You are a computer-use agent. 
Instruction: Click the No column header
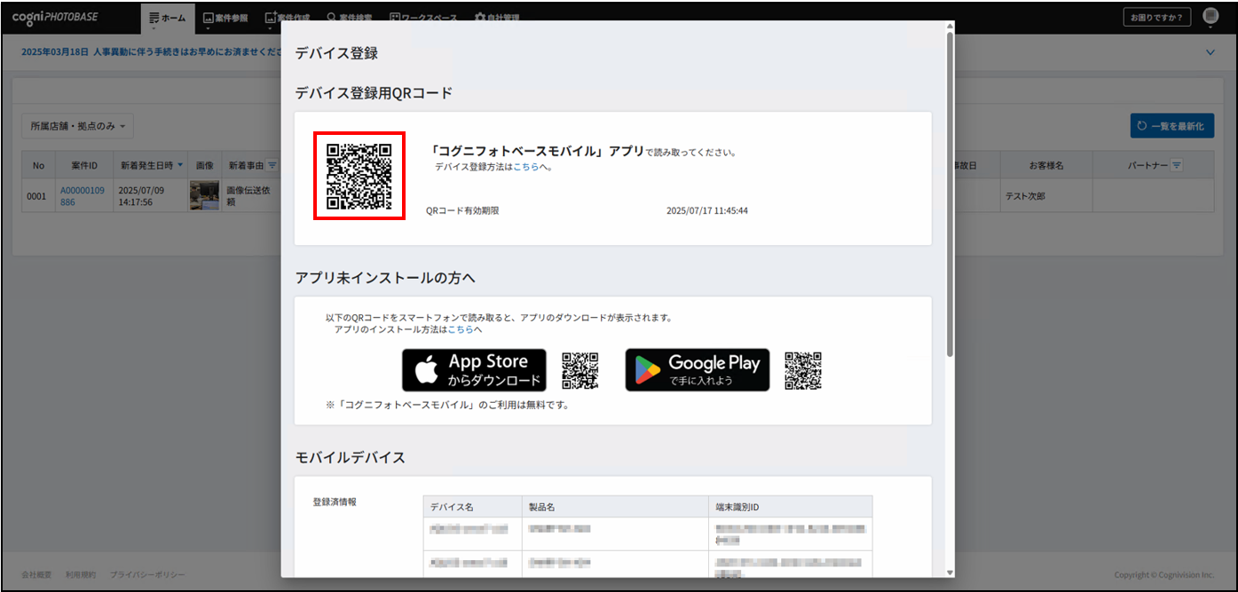pyautogui.click(x=38, y=165)
